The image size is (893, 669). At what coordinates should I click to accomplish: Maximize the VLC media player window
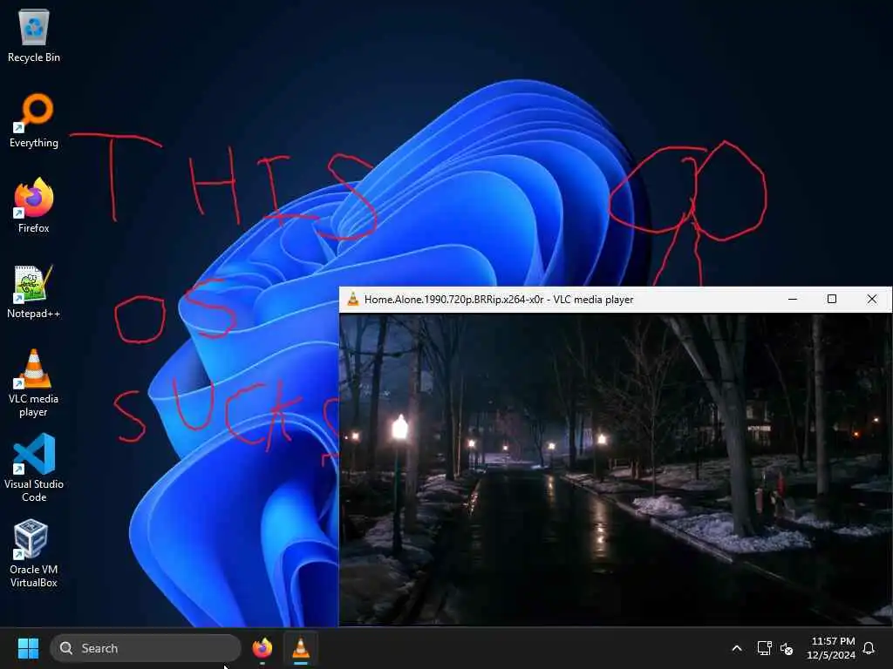831,300
